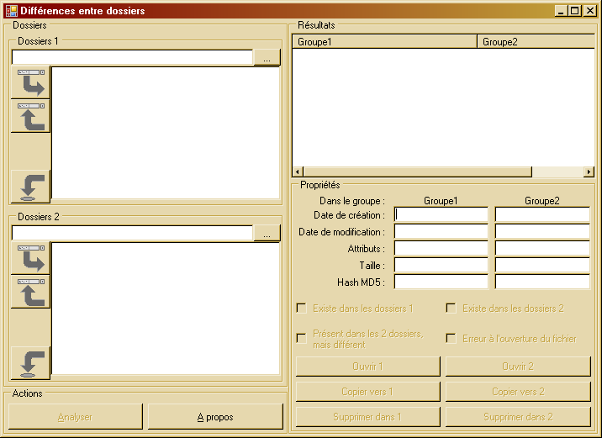Enable 'Erreur à l'ouverture du fichier' checkbox

(451, 339)
